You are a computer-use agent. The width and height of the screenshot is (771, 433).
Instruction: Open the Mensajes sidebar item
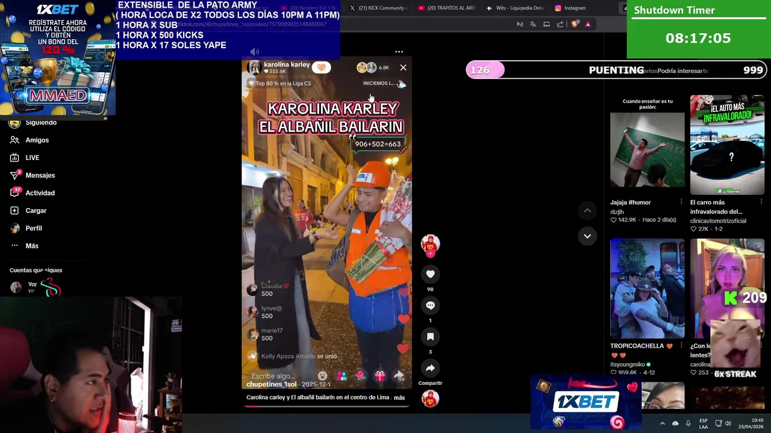(x=32, y=175)
